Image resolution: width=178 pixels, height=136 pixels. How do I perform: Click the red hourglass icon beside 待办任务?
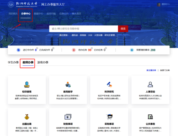[x=74, y=50]
